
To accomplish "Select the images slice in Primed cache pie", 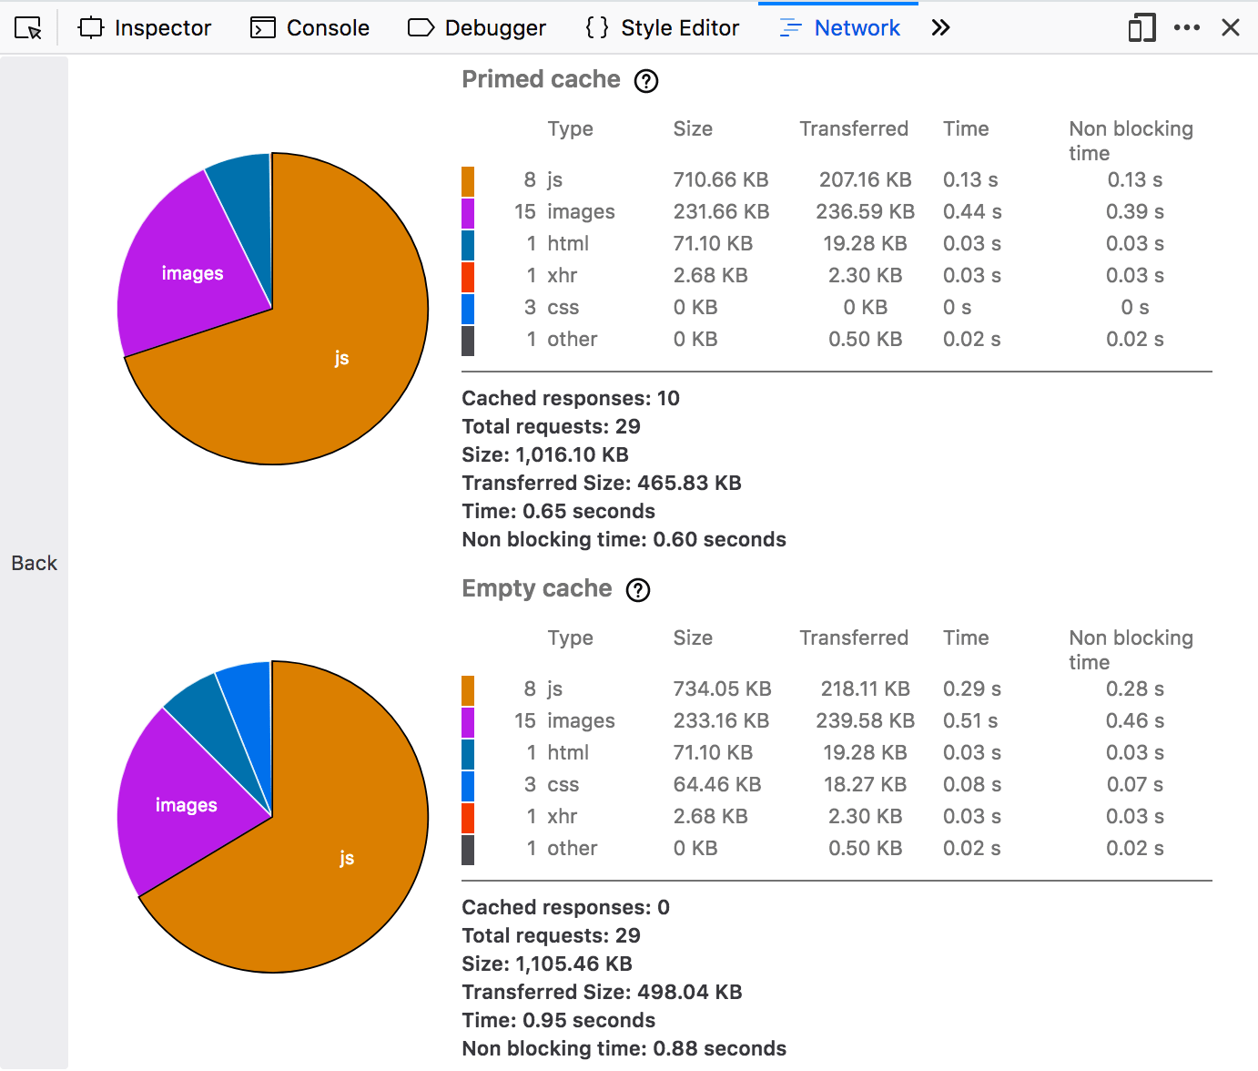I will (x=191, y=273).
